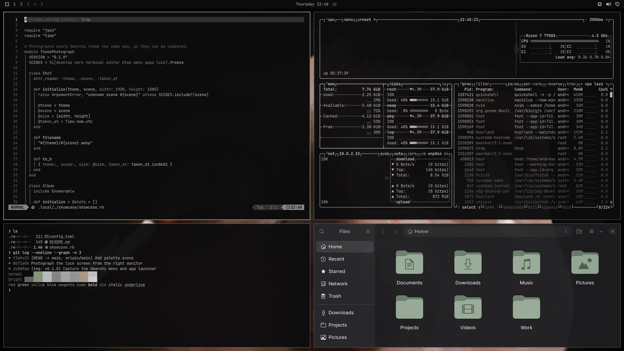This screenshot has height=351, width=624.
Task: Toggle sync in btop net box
Action: click(x=385, y=154)
